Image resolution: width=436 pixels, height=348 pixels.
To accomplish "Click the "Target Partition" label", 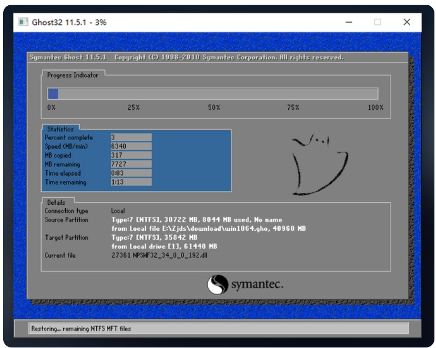I will click(66, 238).
